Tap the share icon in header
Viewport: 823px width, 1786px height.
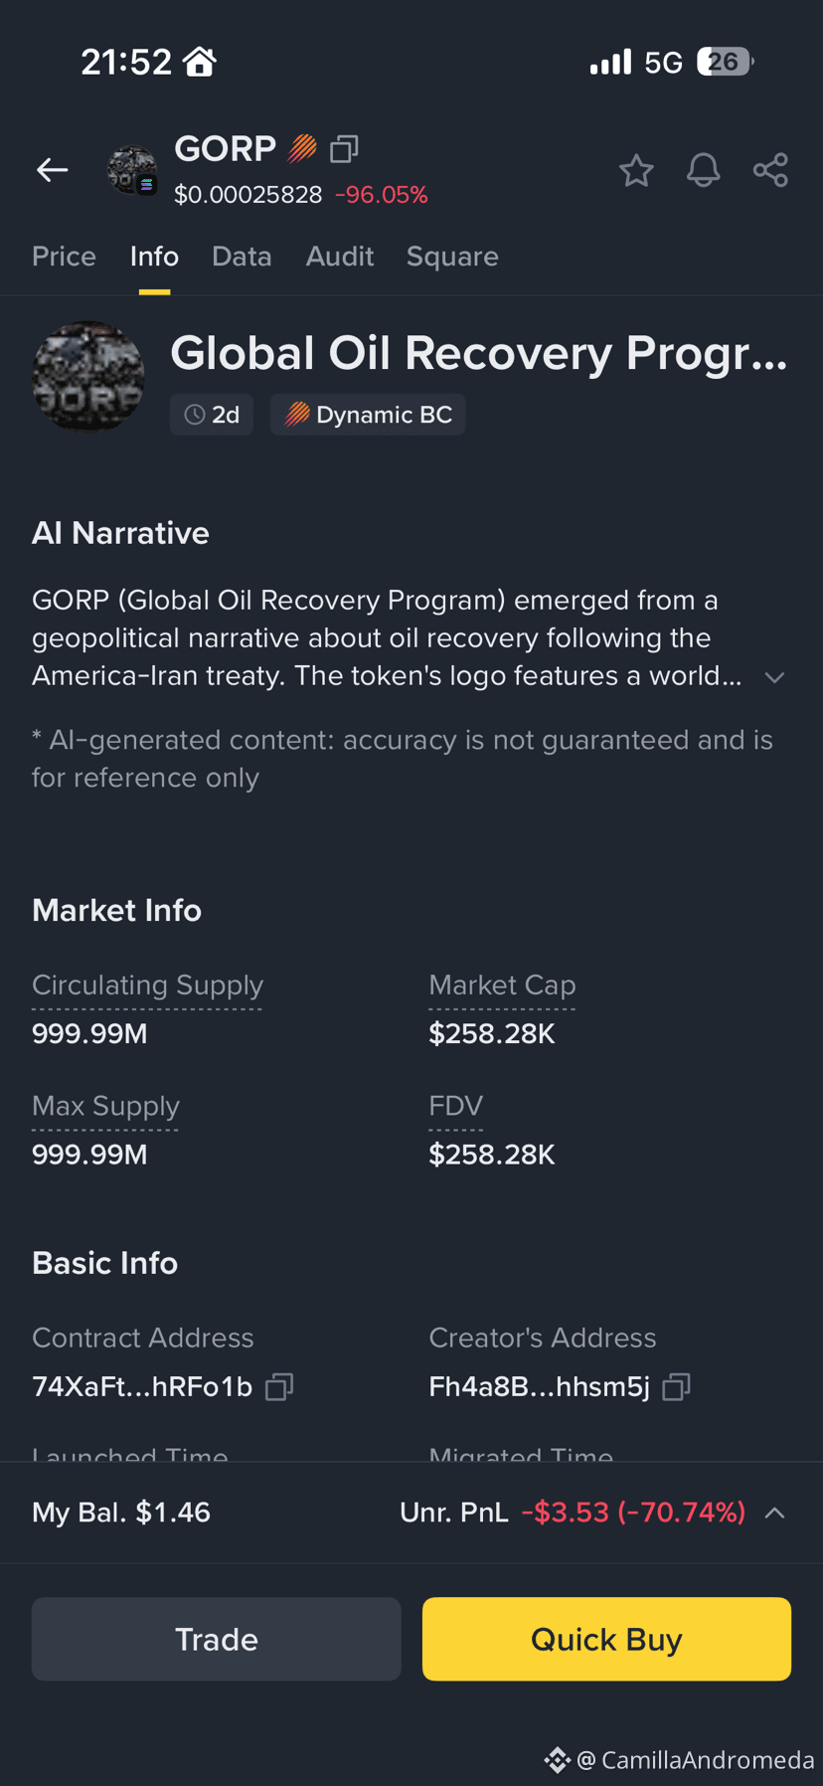click(770, 170)
